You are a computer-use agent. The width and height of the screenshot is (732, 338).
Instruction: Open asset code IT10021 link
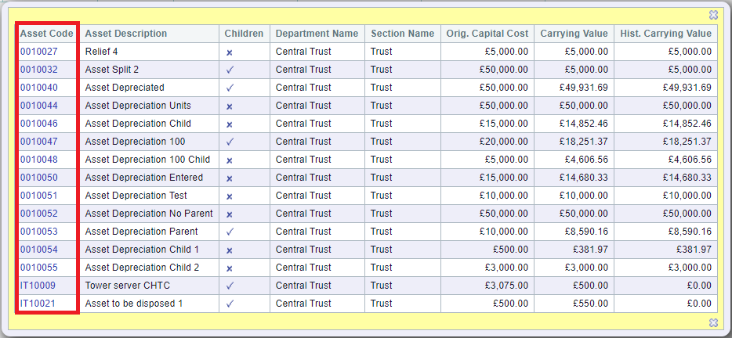tap(38, 304)
